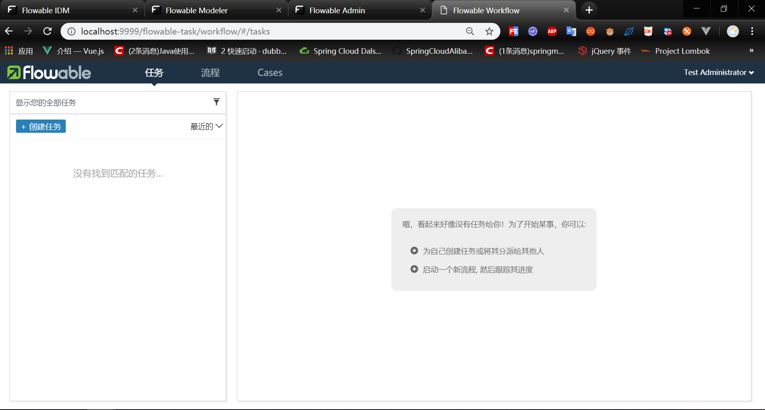Viewport: 765px width, 410px height.
Task: Switch to the 流程 tab
Action: (x=210, y=73)
